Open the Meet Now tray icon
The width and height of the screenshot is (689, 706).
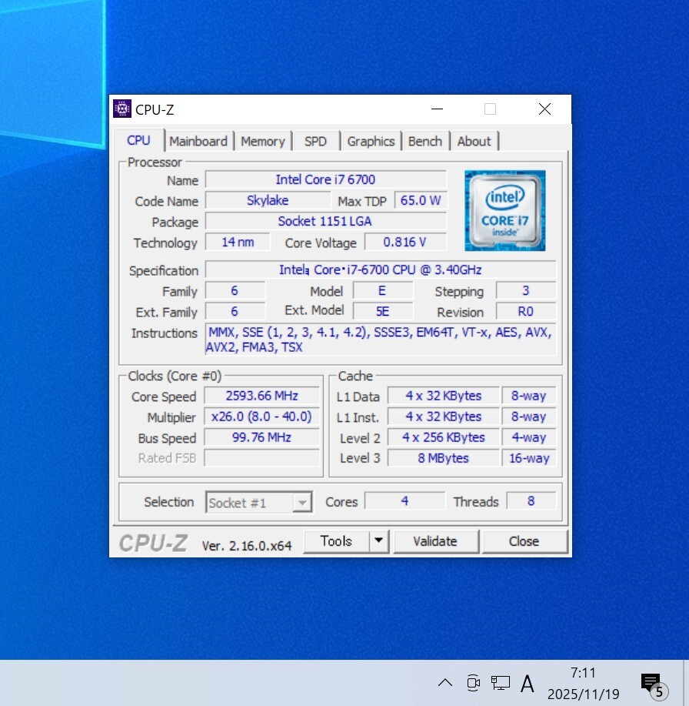click(474, 682)
